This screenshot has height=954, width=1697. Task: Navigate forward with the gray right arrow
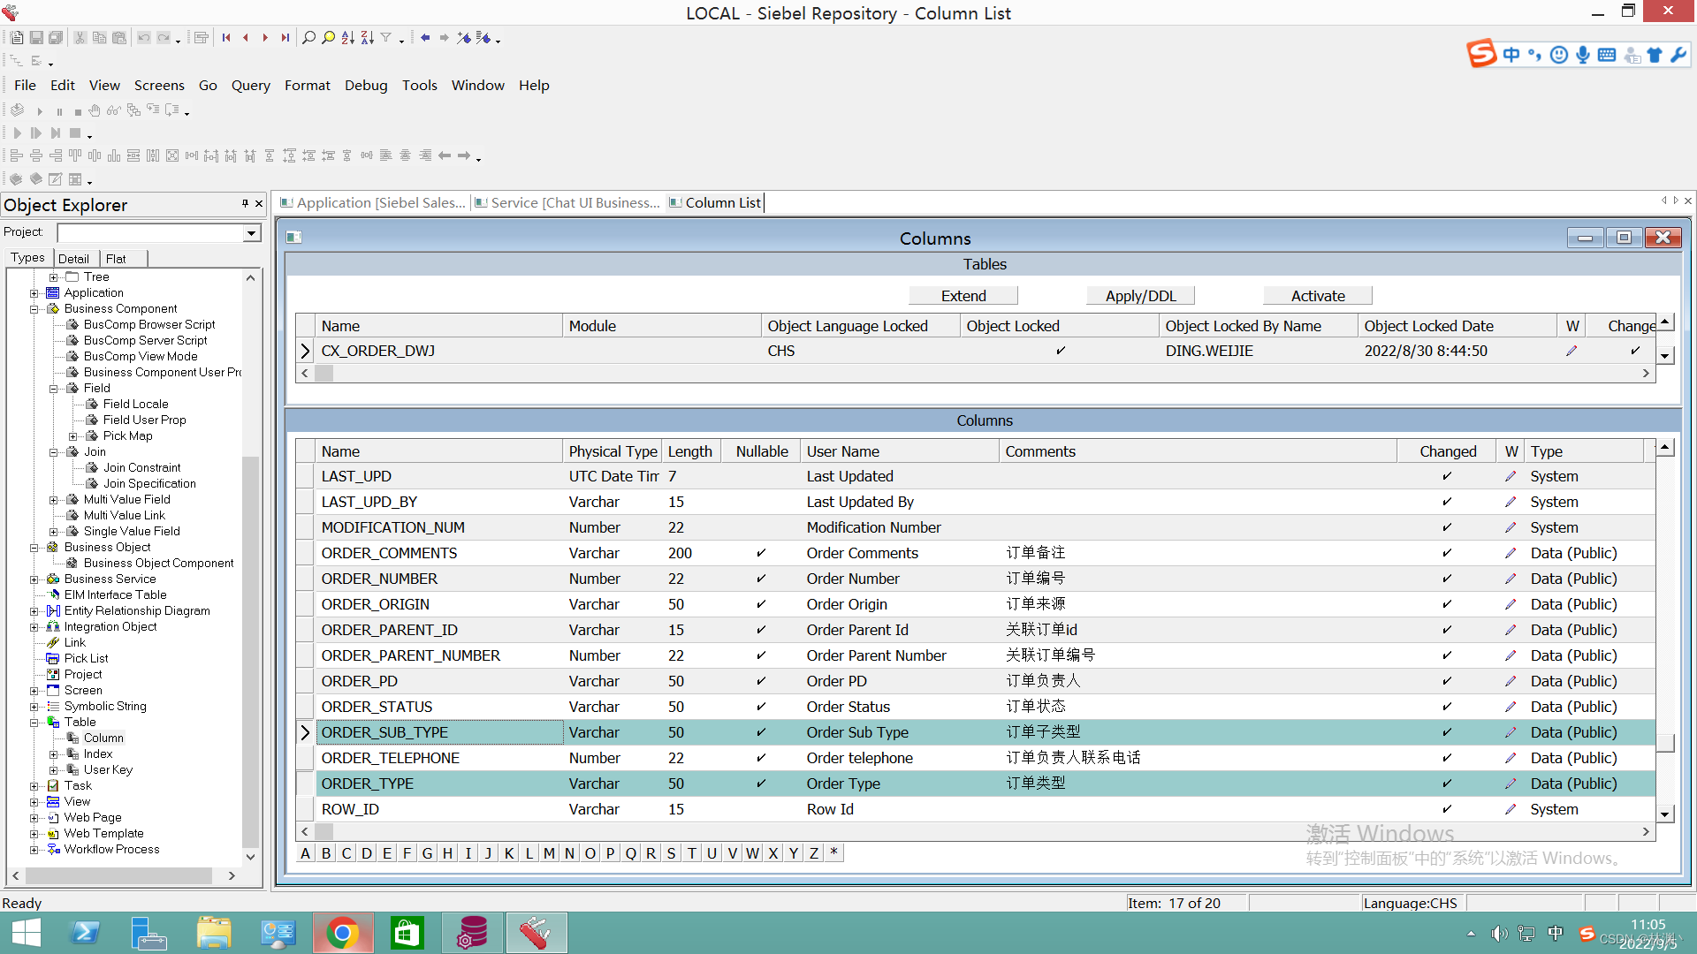[444, 38]
